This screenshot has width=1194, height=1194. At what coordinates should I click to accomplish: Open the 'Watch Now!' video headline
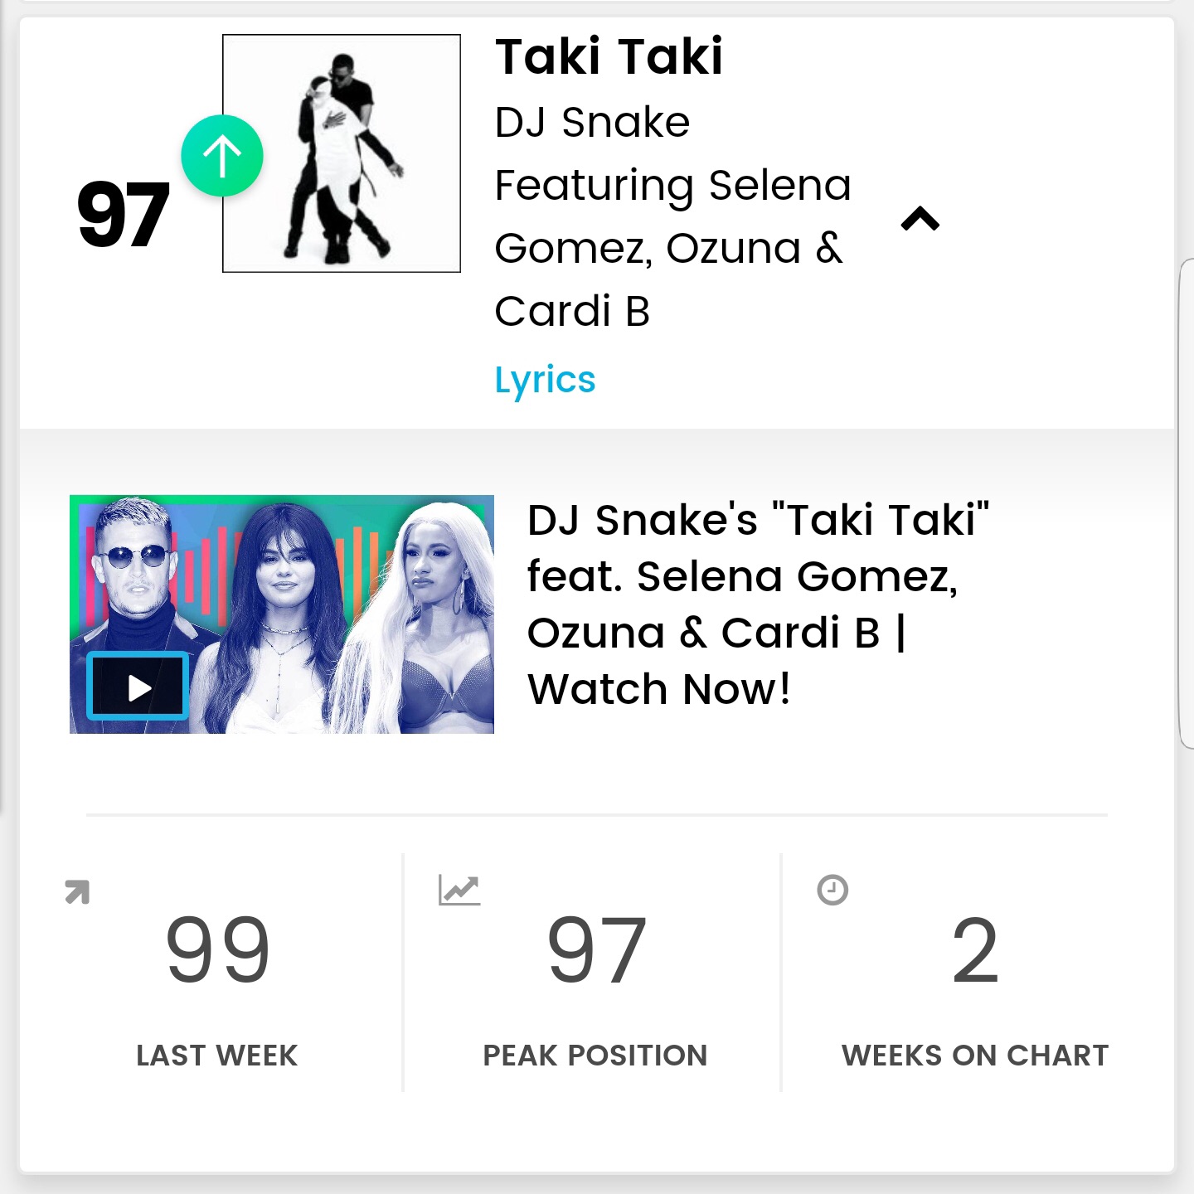759,604
